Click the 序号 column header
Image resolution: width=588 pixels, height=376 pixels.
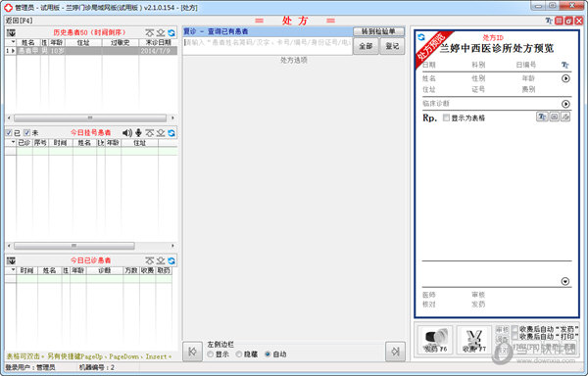click(x=40, y=143)
